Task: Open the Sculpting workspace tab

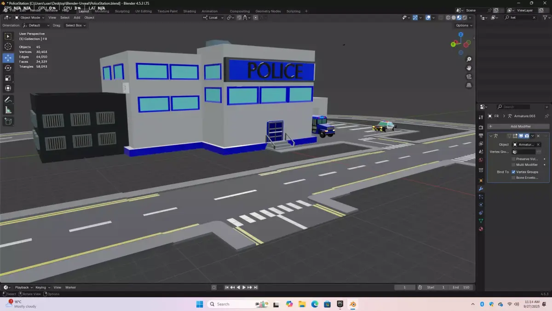Action: pyautogui.click(x=122, y=11)
